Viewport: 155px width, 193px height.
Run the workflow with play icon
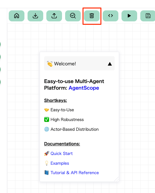pos(129,16)
